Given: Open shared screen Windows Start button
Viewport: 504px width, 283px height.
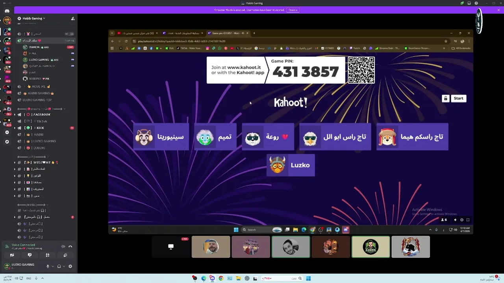Looking at the screenshot, I should tap(236, 230).
